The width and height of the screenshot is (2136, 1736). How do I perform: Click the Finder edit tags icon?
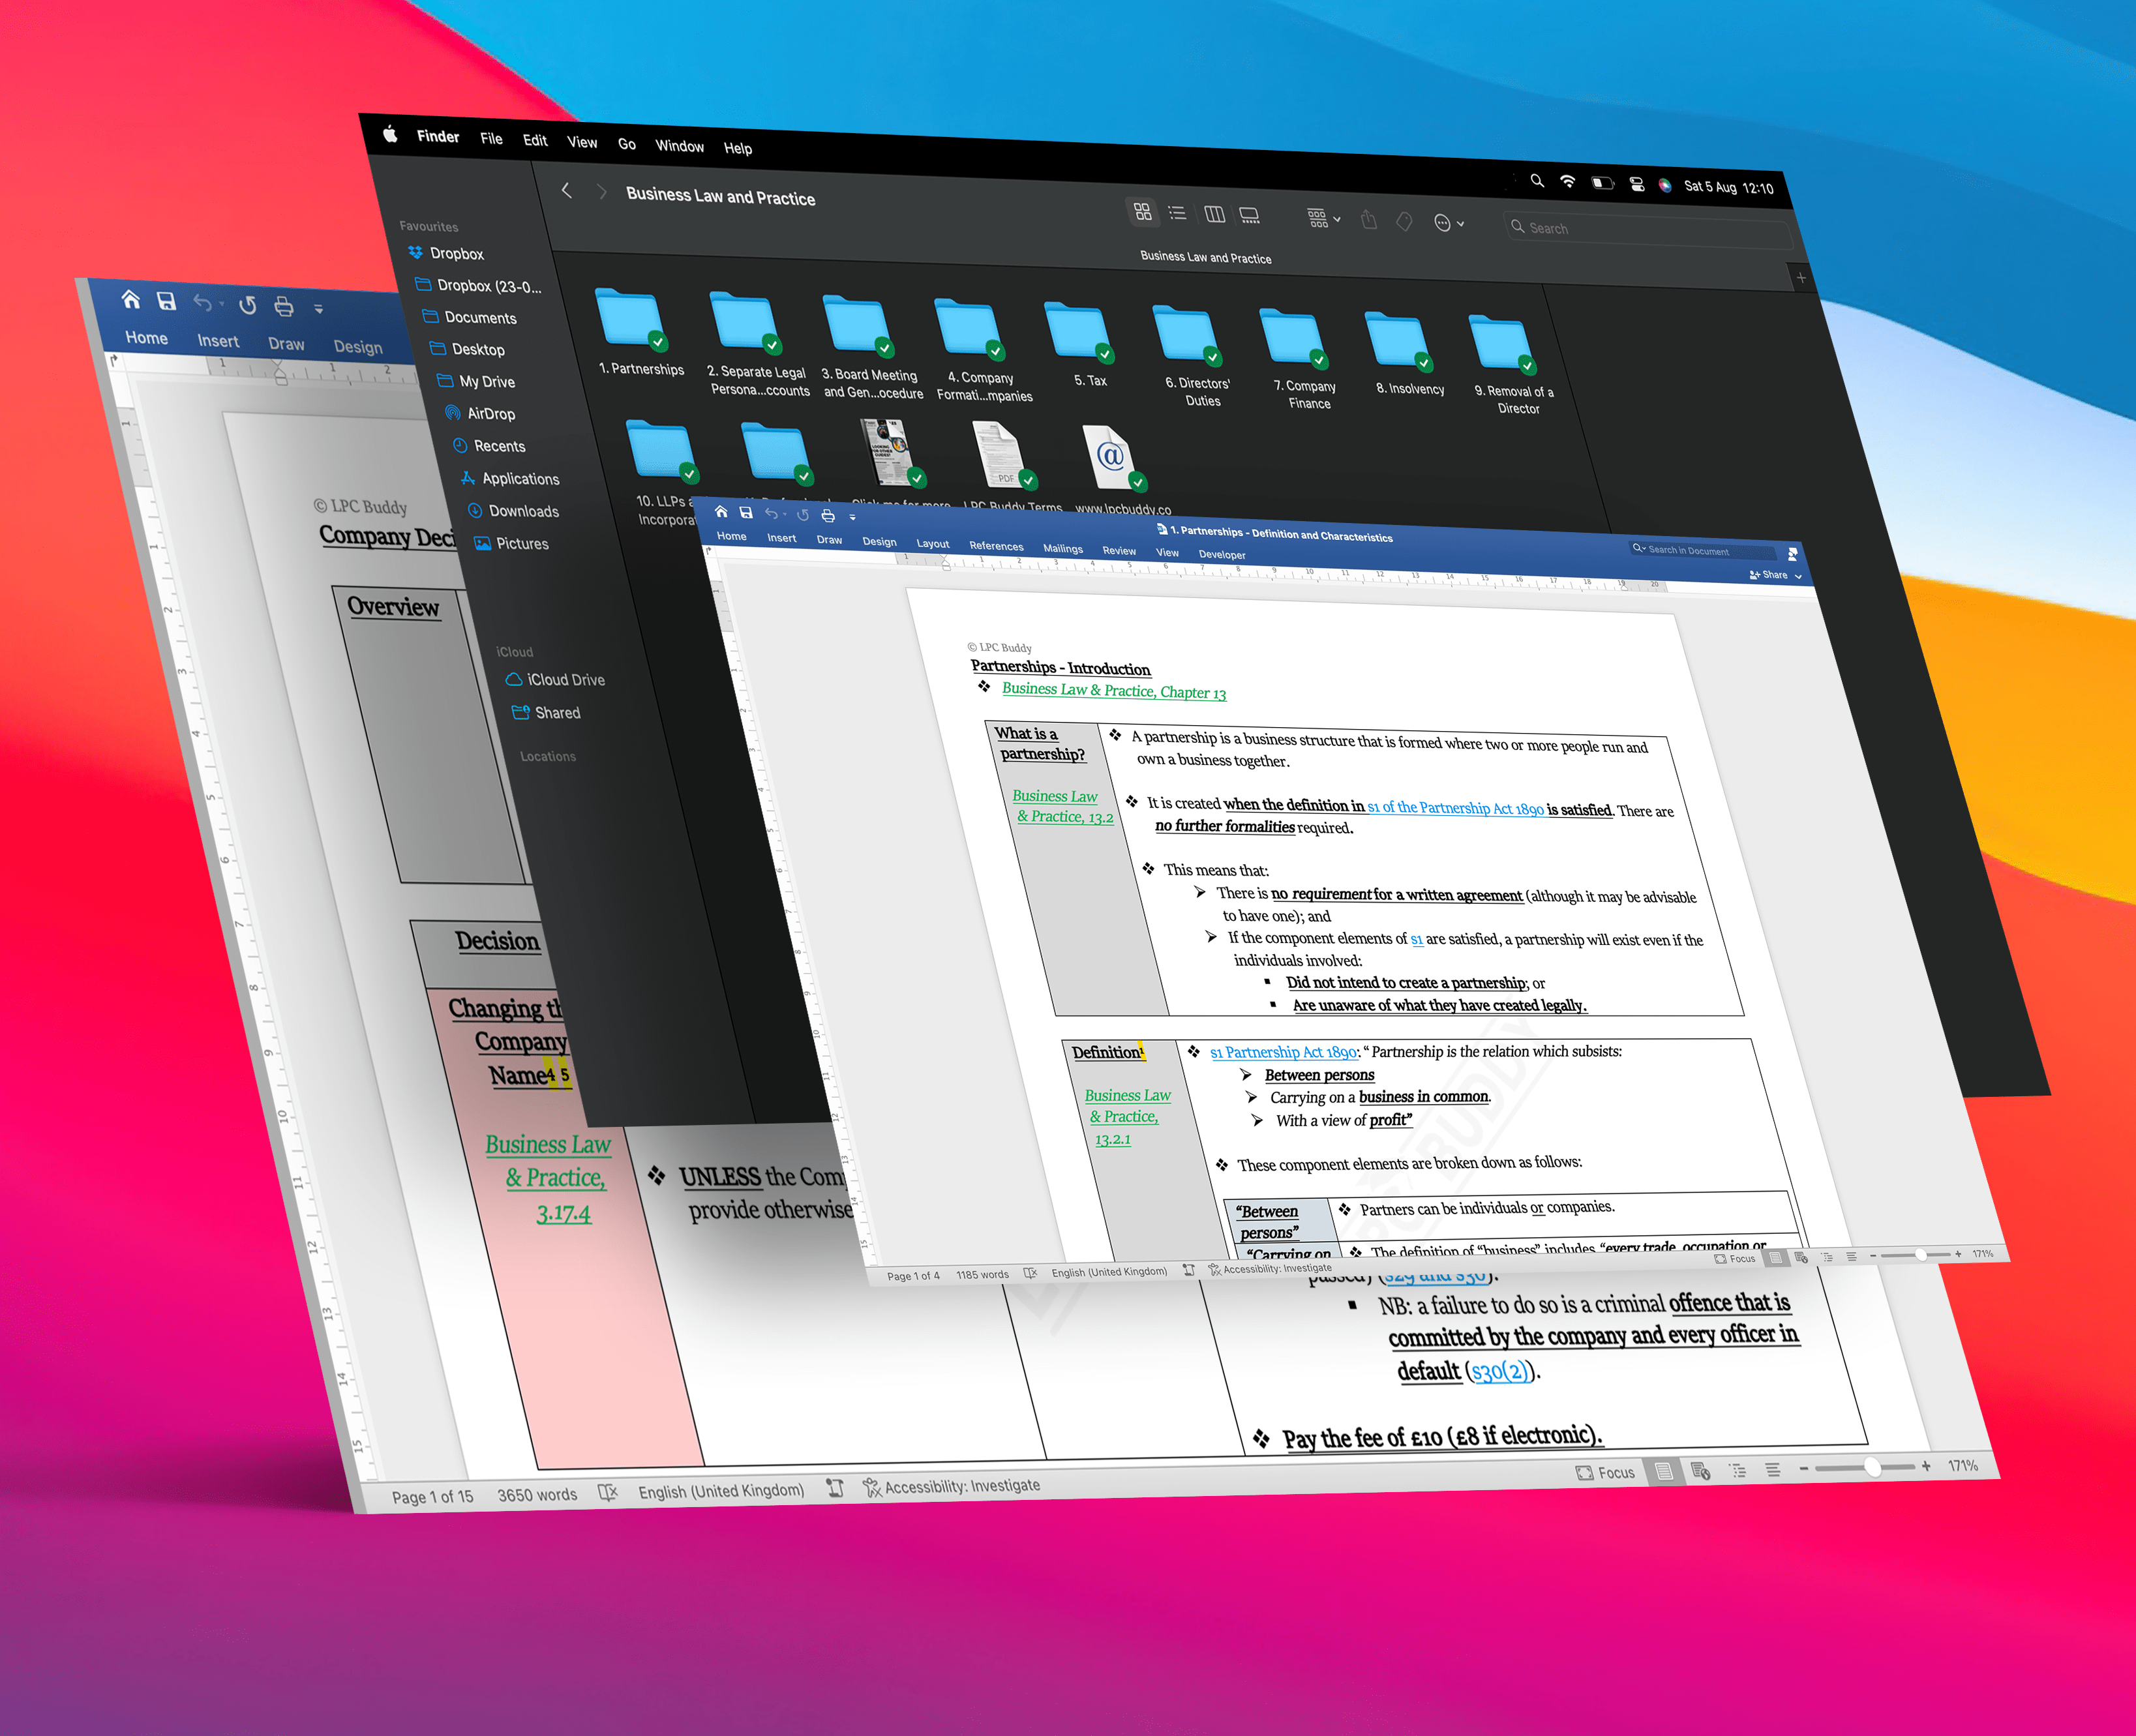pyautogui.click(x=1404, y=222)
